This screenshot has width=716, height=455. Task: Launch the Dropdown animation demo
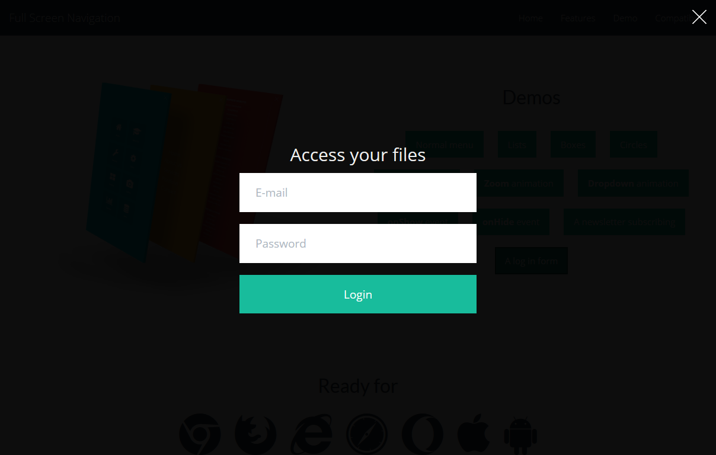point(633,183)
